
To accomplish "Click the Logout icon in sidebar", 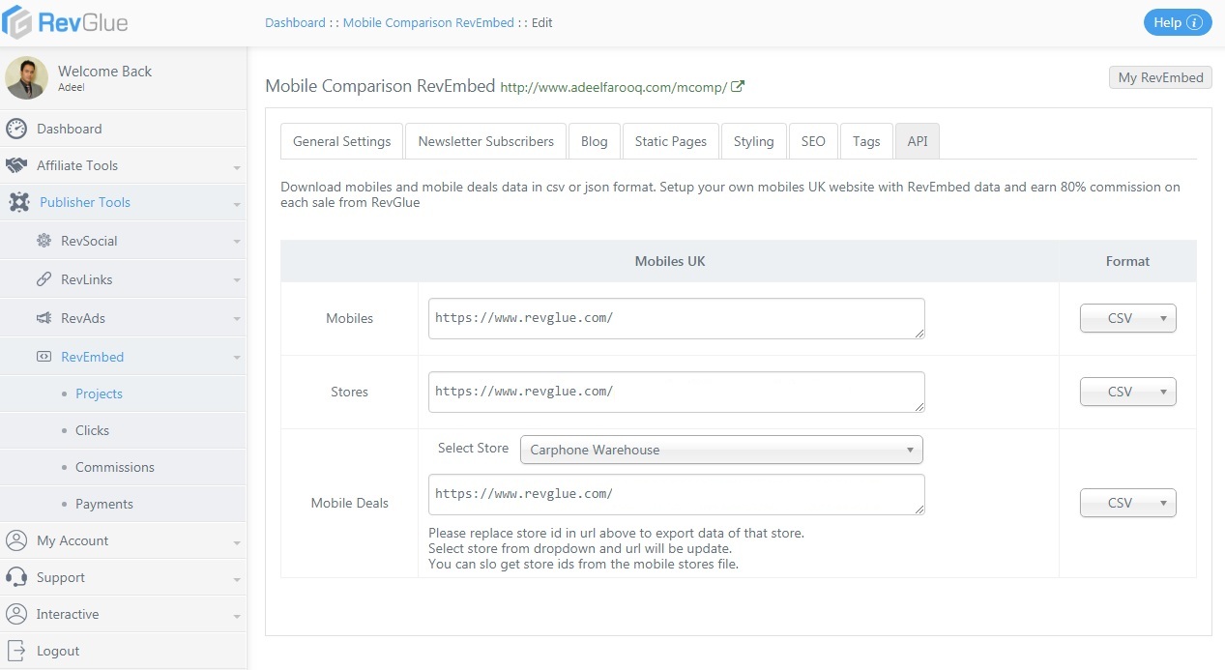I will [16, 651].
